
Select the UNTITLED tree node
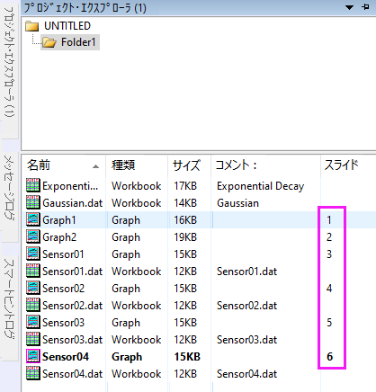(x=67, y=26)
